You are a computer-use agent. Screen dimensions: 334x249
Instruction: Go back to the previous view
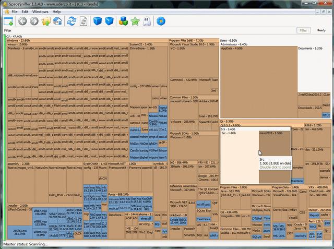tap(22, 21)
